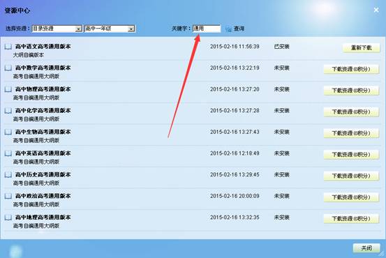Click the search magnifier icon next to 查询
Viewport: 386px width, 258px height.
(228, 29)
